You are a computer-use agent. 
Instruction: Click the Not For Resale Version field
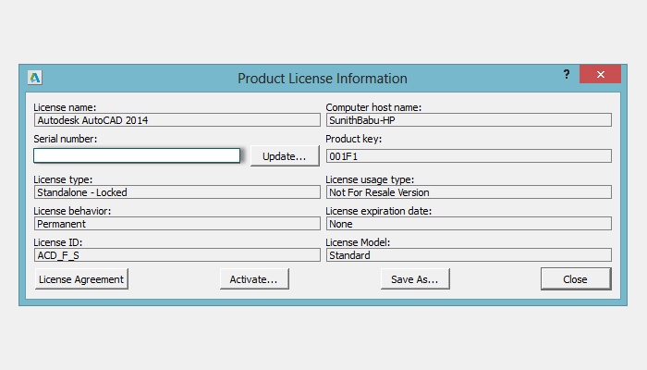click(469, 192)
